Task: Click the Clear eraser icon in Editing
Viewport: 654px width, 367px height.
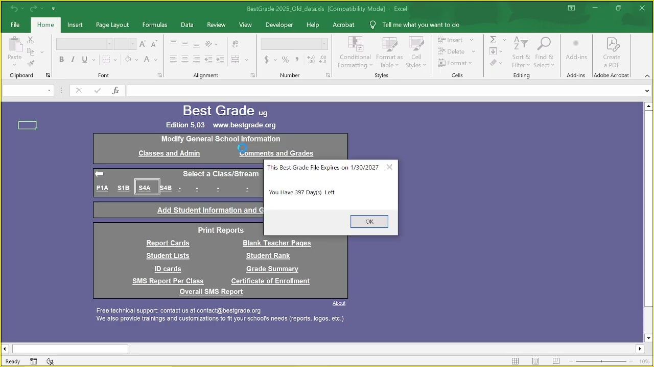Action: pos(493,63)
